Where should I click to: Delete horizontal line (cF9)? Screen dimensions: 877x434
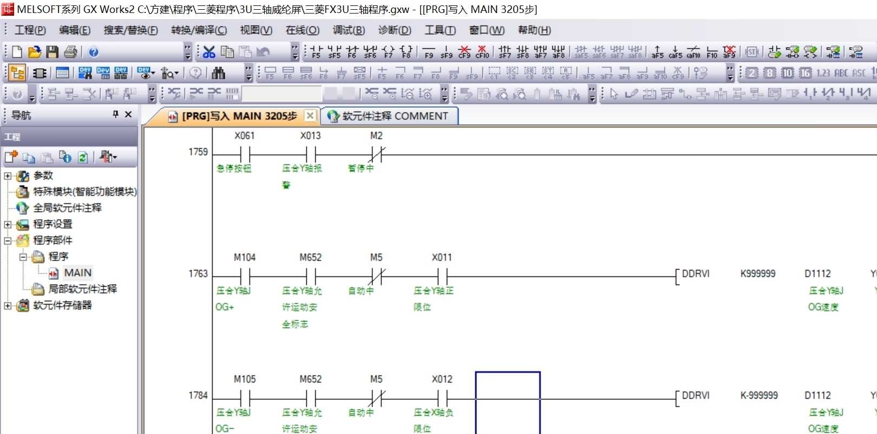coord(464,52)
